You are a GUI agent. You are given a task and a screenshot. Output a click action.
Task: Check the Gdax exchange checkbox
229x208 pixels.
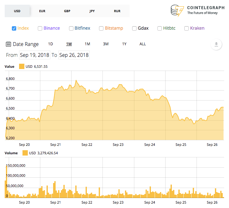pos(134,28)
